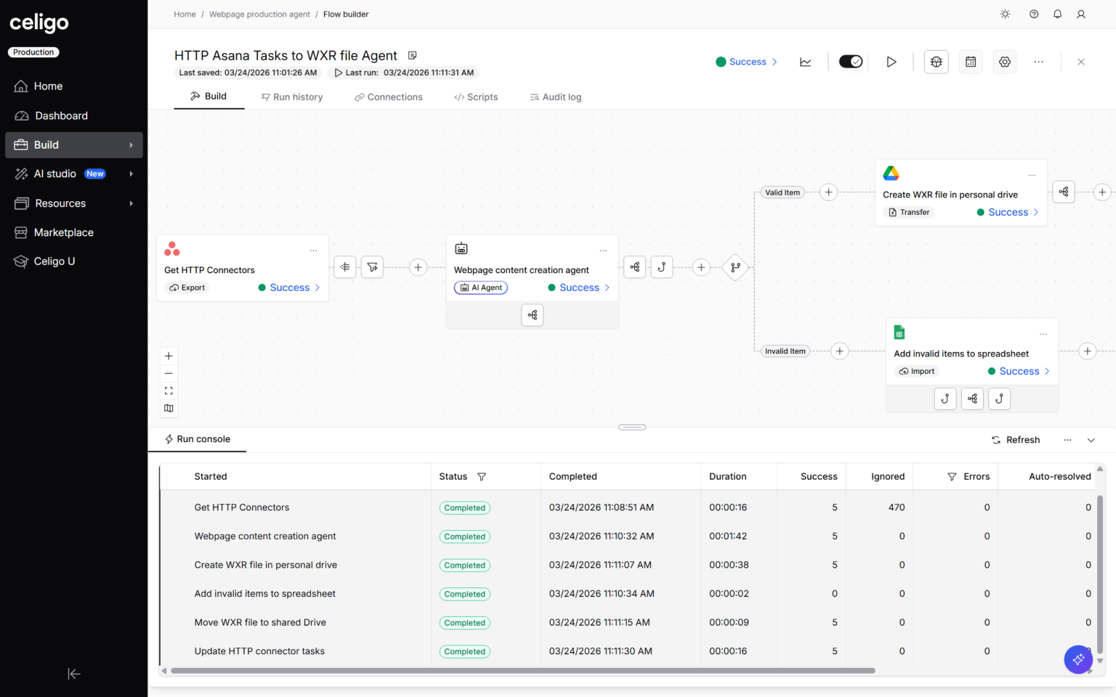Go to Webpage production agent breadcrumb
Screen dimensions: 1116x697
coord(259,15)
